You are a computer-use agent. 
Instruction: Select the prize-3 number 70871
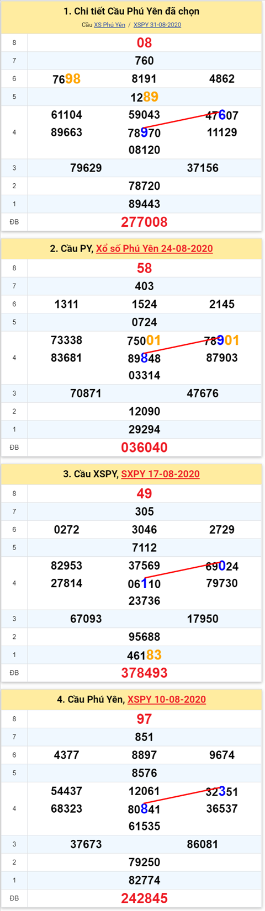86,394
